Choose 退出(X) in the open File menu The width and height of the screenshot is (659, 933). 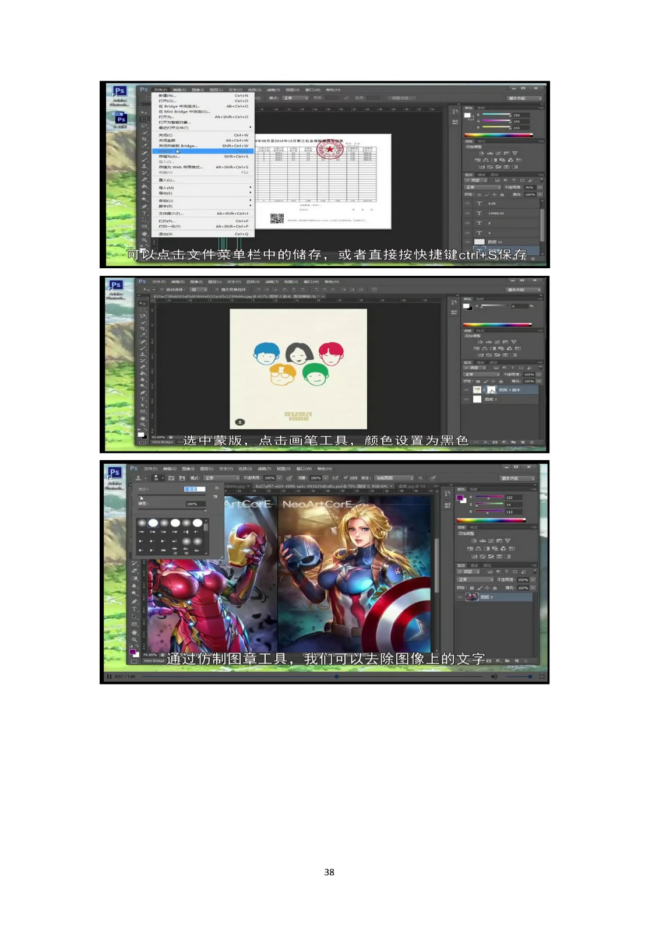(202, 234)
